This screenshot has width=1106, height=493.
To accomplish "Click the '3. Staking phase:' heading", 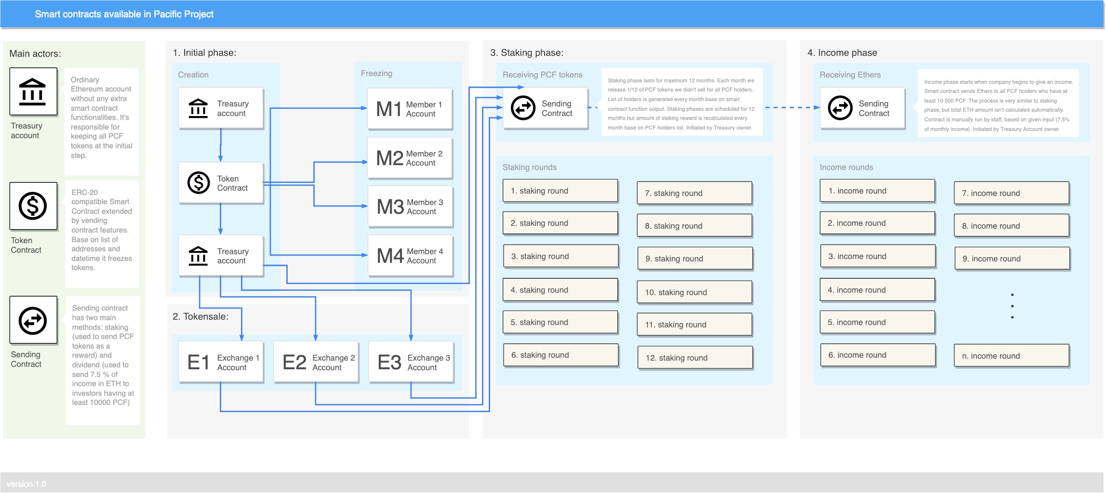I will [527, 52].
